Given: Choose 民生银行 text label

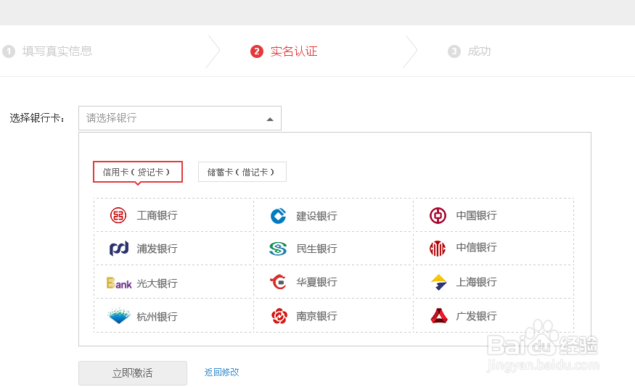Looking at the screenshot, I should (x=316, y=249).
